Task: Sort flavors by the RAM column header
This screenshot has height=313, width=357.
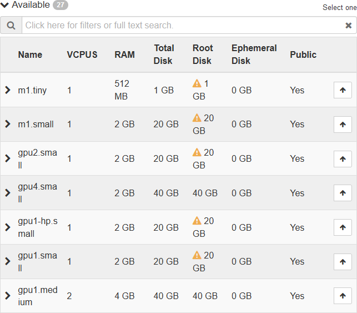Action: tap(124, 54)
